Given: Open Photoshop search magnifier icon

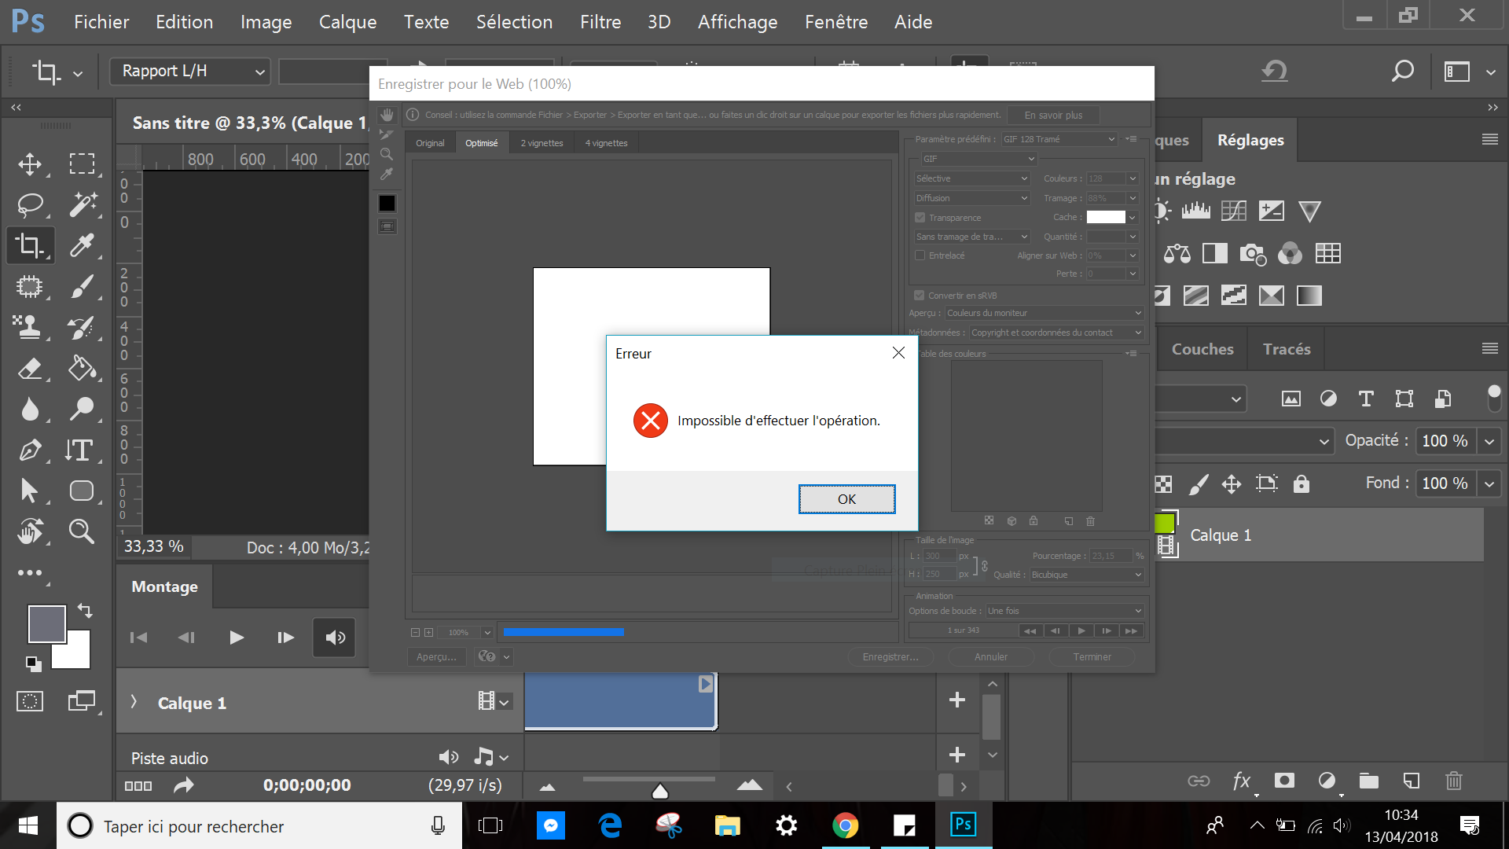Looking at the screenshot, I should [1402, 72].
